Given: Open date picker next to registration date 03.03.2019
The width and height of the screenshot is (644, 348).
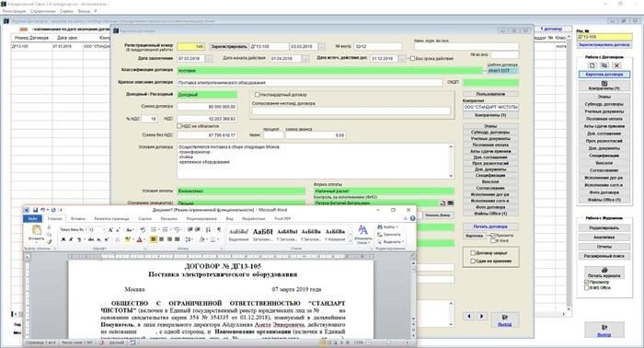Looking at the screenshot, I should pos(322,47).
